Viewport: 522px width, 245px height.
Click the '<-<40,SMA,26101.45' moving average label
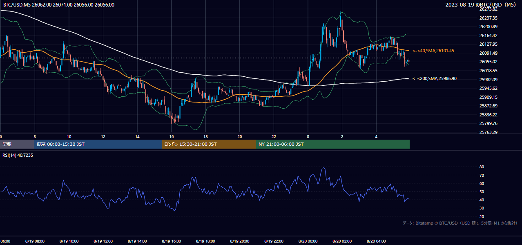tap(433, 51)
